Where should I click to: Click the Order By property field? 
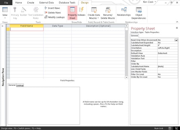pyautogui.click(x=167, y=64)
